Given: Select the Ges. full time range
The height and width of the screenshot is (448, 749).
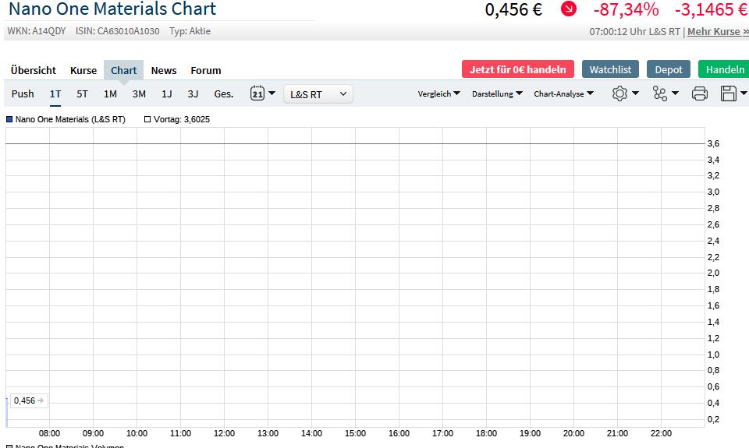Looking at the screenshot, I should pos(224,93).
